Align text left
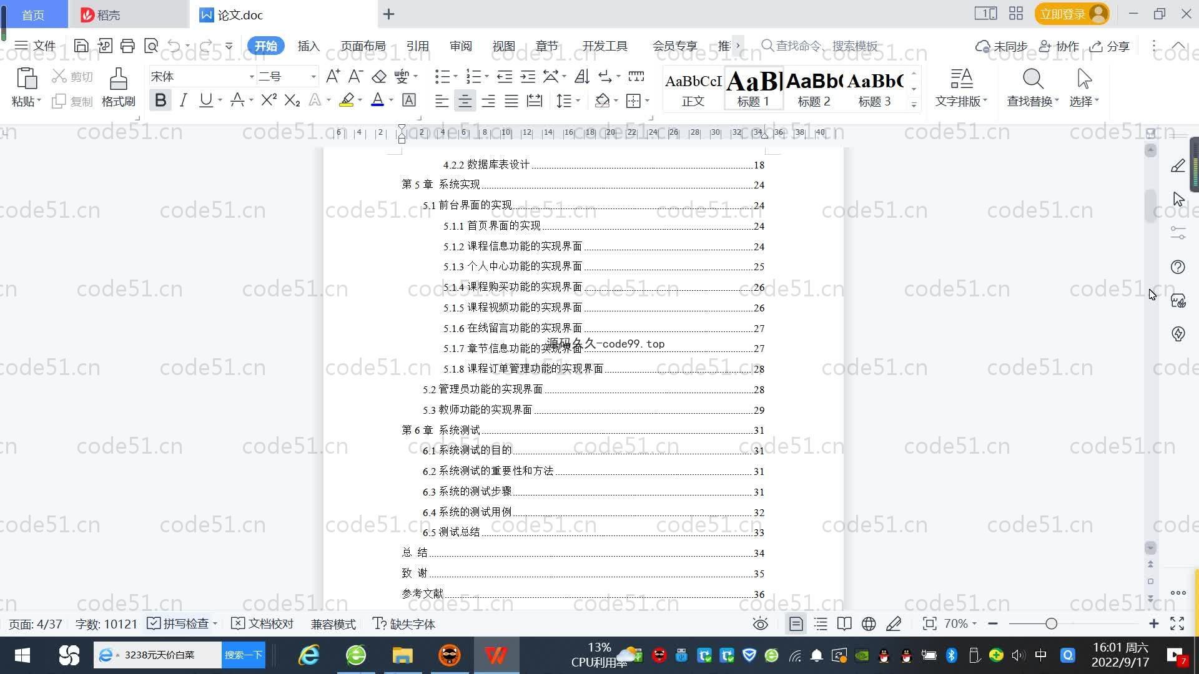Viewport: 1199px width, 674px height. [442, 100]
